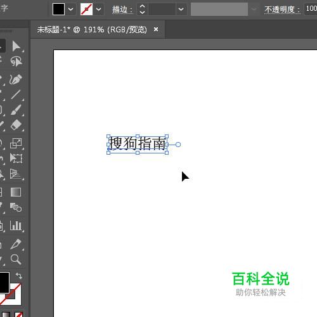Select the Perspective Grid tool
This screenshot has width=317, height=317.
click(x=16, y=174)
